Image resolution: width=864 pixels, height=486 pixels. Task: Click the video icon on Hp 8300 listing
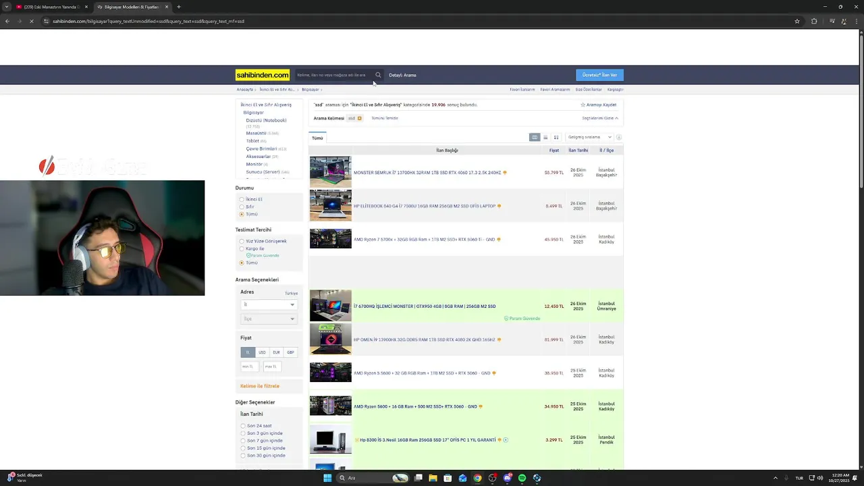coord(506,440)
